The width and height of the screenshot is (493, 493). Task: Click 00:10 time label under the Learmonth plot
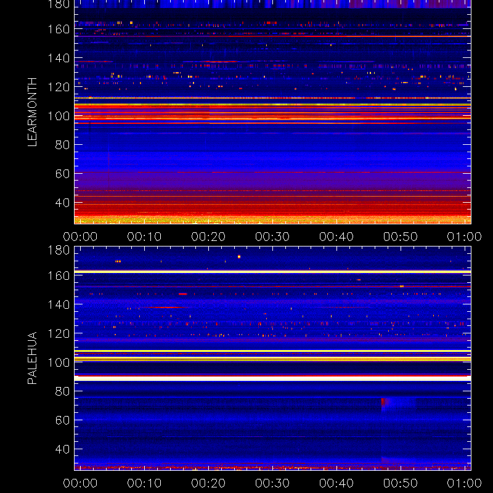pyautogui.click(x=144, y=237)
